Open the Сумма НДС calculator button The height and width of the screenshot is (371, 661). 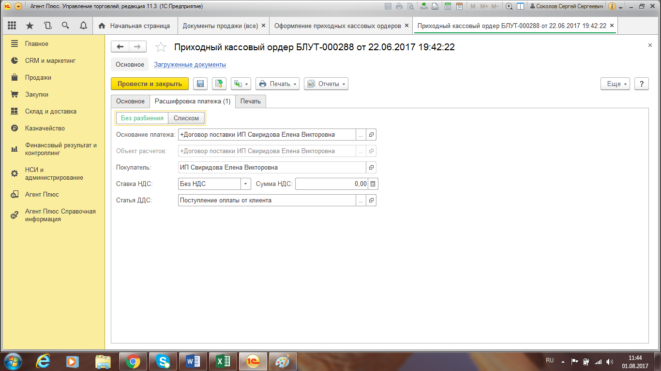(373, 184)
